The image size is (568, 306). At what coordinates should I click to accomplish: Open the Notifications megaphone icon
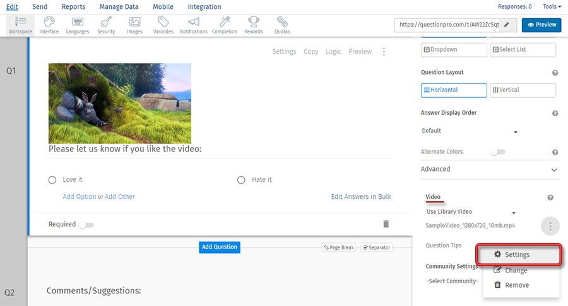pyautogui.click(x=194, y=25)
